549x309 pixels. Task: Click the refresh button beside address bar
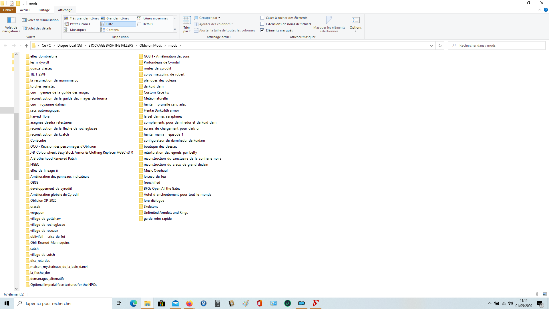[x=440, y=45]
